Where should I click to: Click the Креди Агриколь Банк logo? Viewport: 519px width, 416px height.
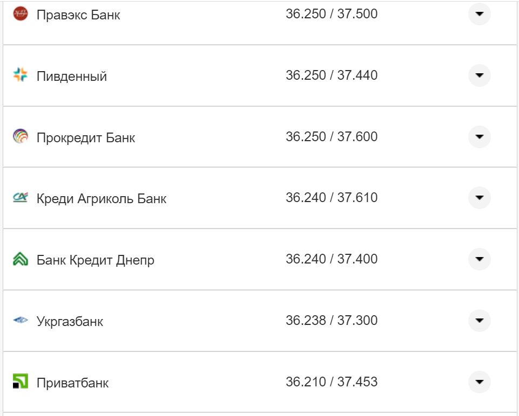click(x=21, y=197)
